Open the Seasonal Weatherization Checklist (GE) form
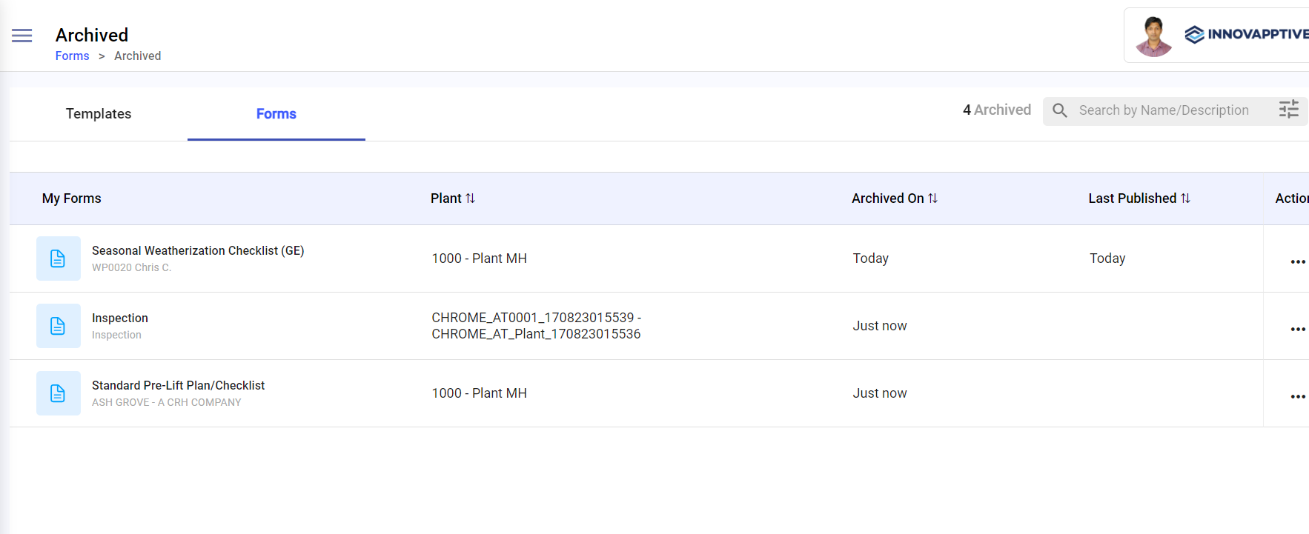This screenshot has width=1309, height=534. 198,251
